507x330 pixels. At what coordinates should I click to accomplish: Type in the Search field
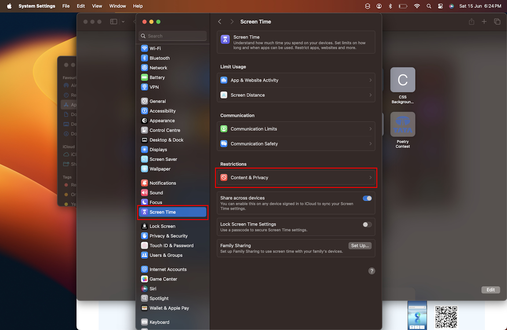(x=172, y=36)
